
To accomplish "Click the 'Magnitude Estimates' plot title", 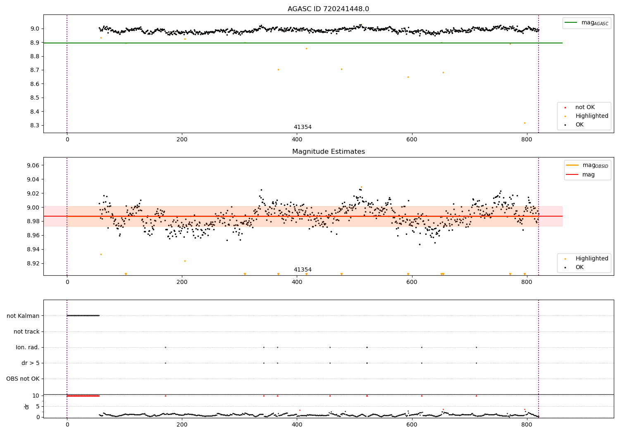I will click(x=328, y=152).
